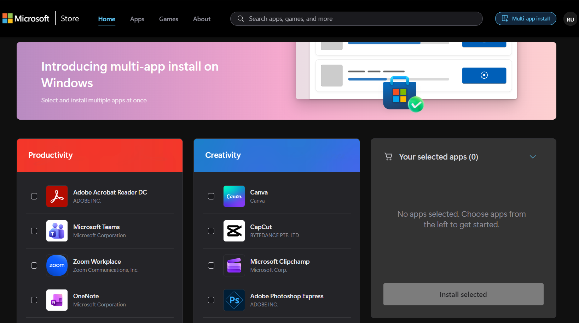This screenshot has width=579, height=323.
Task: Check the Microsoft Teams checkbox
Action: [34, 231]
